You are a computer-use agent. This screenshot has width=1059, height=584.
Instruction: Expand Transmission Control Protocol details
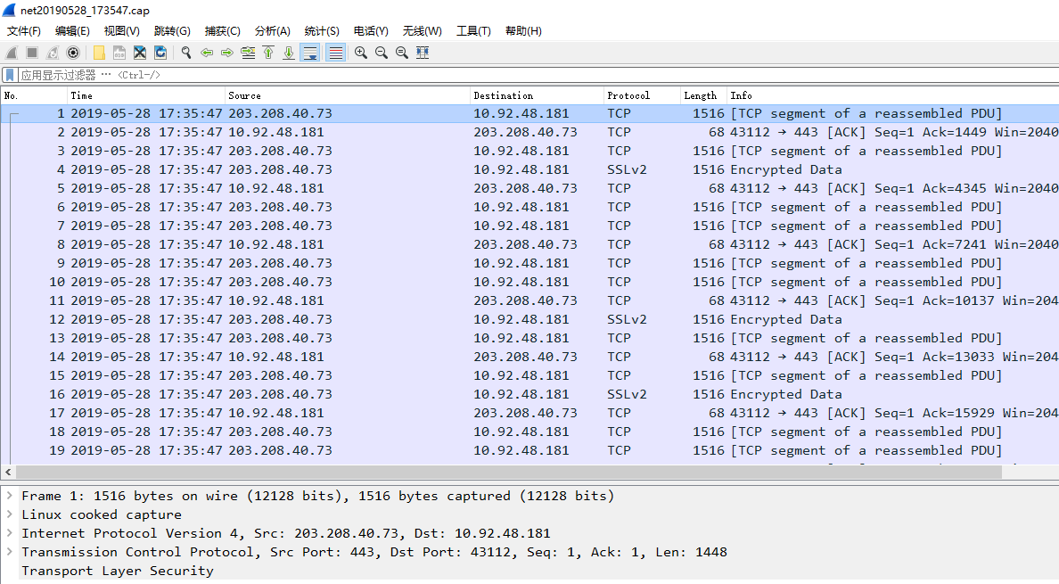click(x=10, y=552)
